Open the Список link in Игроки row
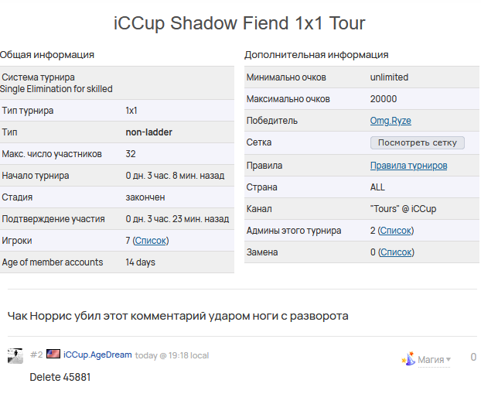 151,241
